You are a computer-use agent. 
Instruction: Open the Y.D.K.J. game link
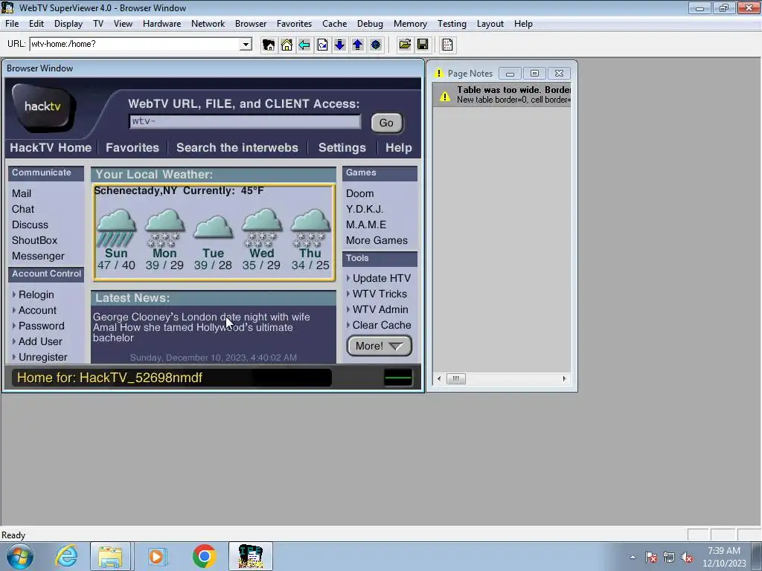pos(365,209)
